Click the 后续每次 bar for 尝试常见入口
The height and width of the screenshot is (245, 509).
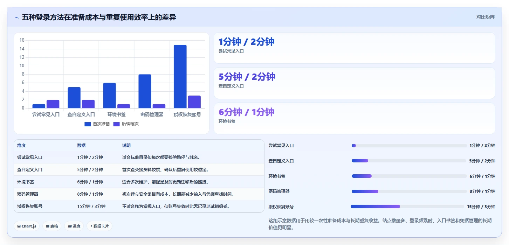coord(53,104)
